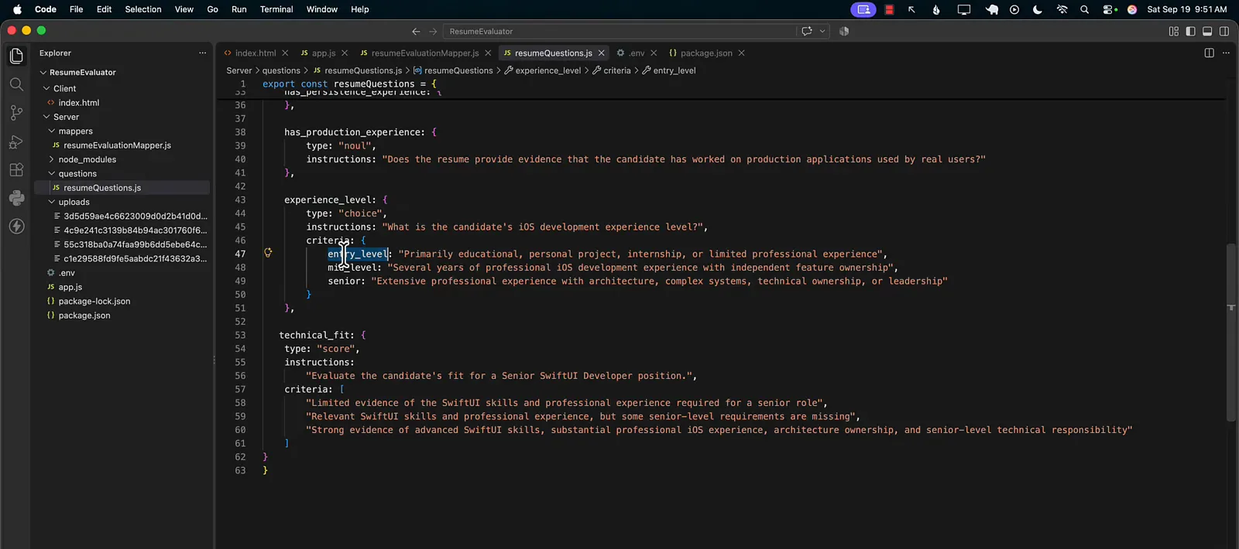Open app.js in Explorer tree
The height and width of the screenshot is (549, 1239).
pos(70,287)
